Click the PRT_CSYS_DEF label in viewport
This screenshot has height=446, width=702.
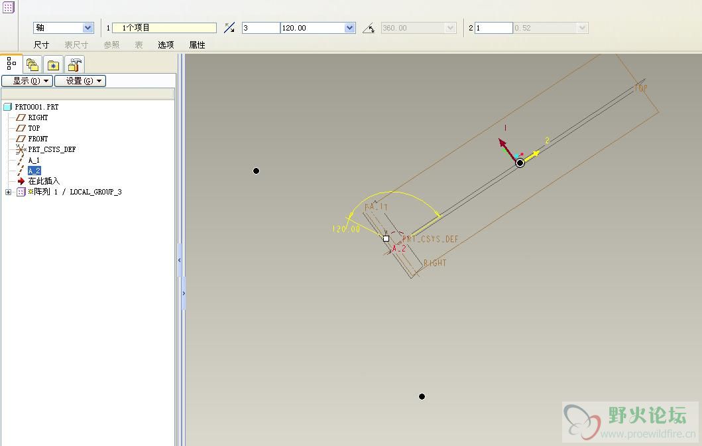(x=430, y=240)
